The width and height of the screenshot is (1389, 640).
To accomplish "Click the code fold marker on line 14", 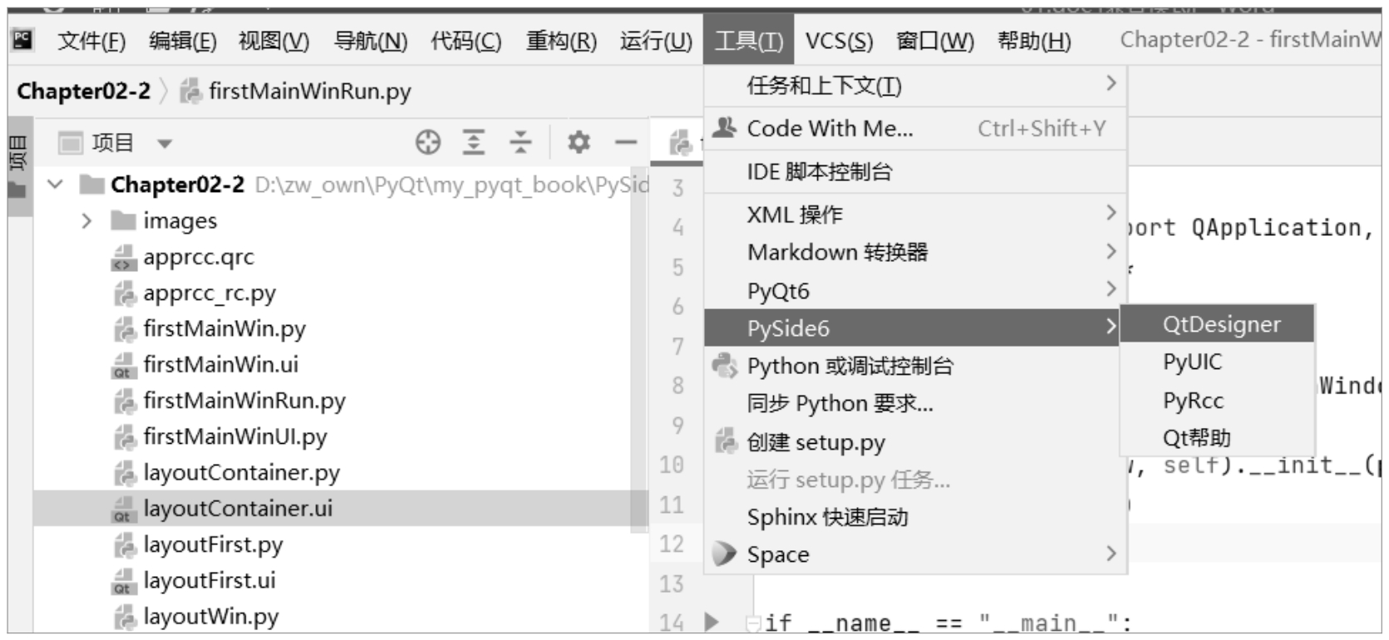I will click(752, 623).
